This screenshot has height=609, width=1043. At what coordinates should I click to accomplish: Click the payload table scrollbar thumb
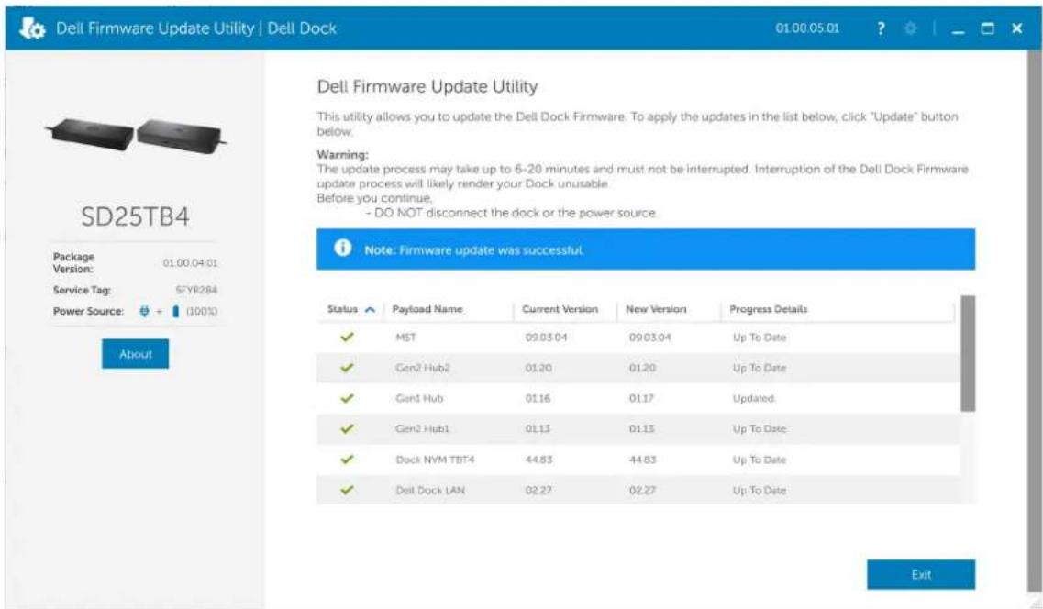point(968,354)
